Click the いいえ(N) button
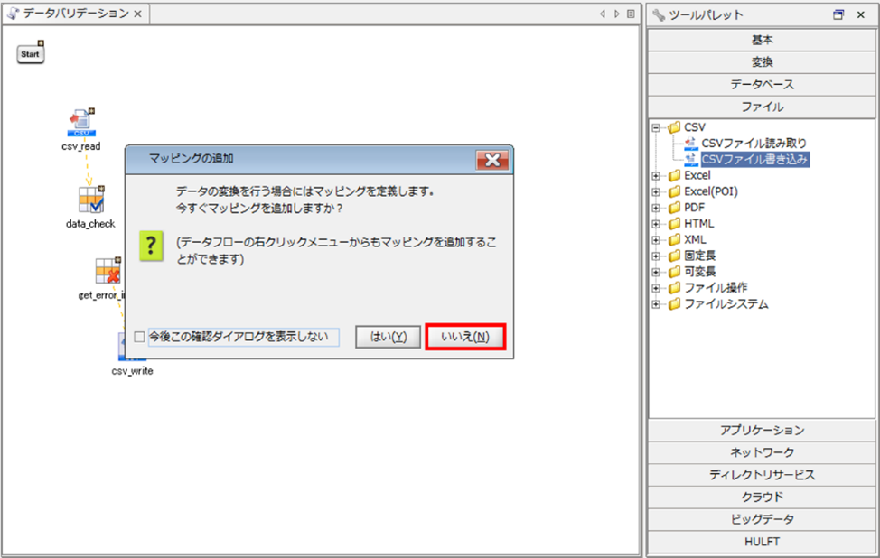 (x=464, y=337)
